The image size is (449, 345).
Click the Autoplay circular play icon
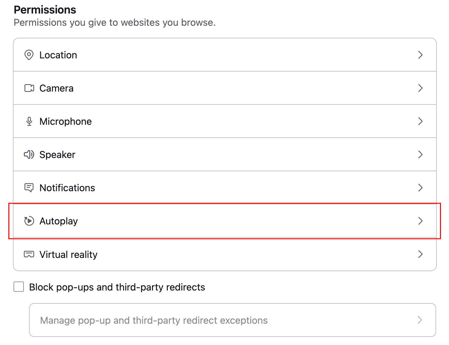29,221
